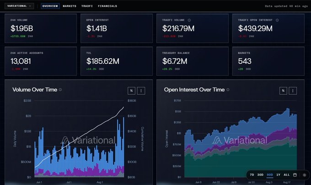Screen dimensions: 311x185
Task: Click the Volume Over Time info icon
Action: [60, 89]
